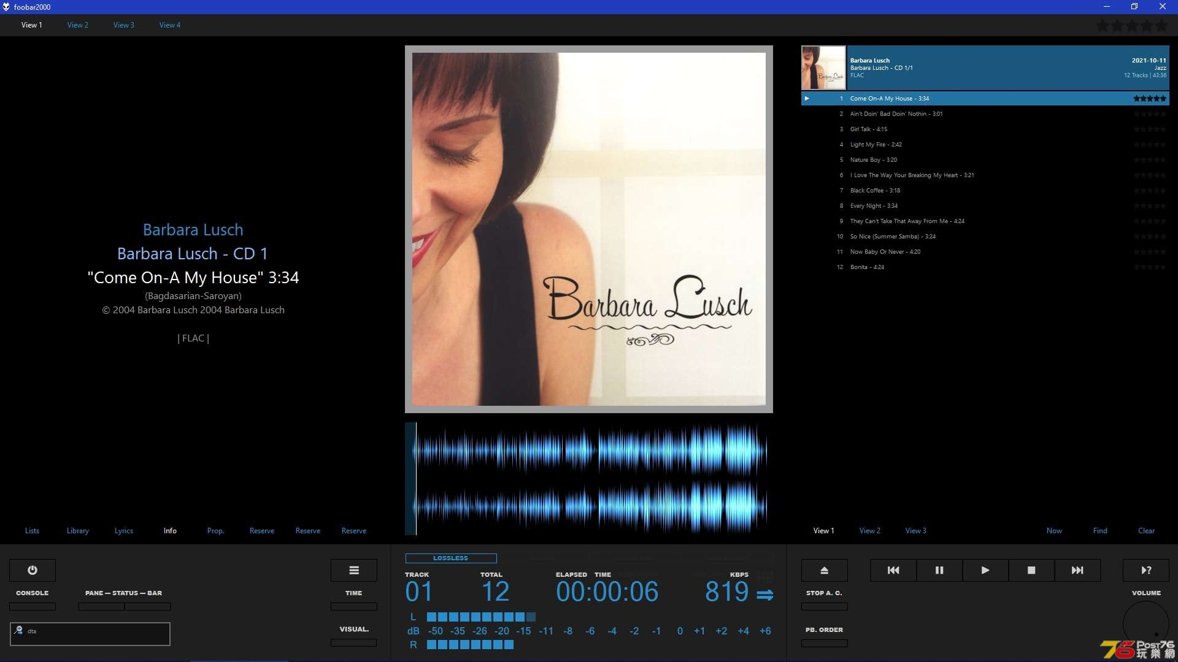1178x662 pixels.
Task: Click the top-right rating stars
Action: point(1132,26)
